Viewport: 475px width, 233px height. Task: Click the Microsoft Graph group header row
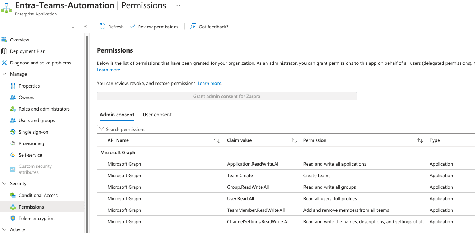[x=286, y=152]
